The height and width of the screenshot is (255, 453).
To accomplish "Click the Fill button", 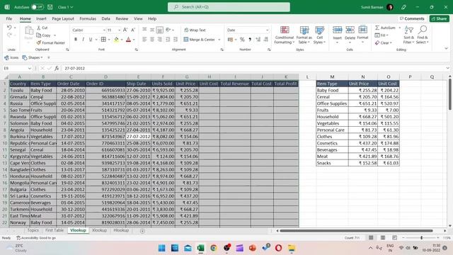I will tap(382, 35).
